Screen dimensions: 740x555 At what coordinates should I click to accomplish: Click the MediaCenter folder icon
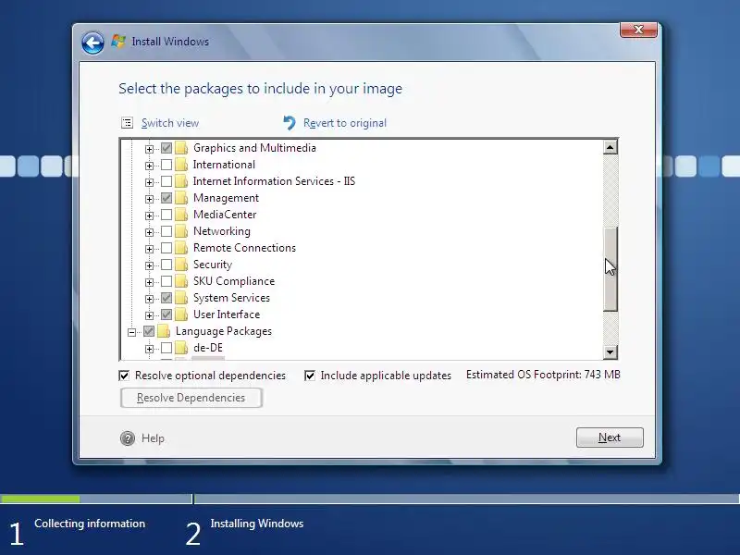[x=181, y=215]
